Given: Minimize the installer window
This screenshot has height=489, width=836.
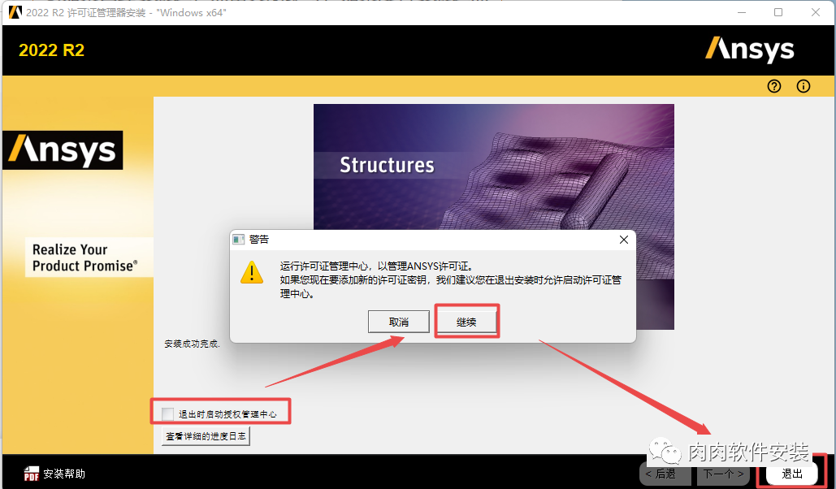Looking at the screenshot, I should (742, 12).
